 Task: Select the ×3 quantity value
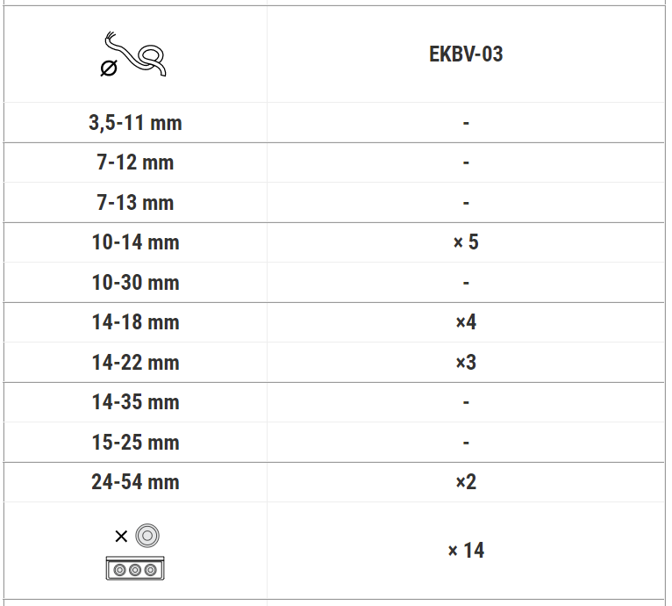pyautogui.click(x=466, y=363)
